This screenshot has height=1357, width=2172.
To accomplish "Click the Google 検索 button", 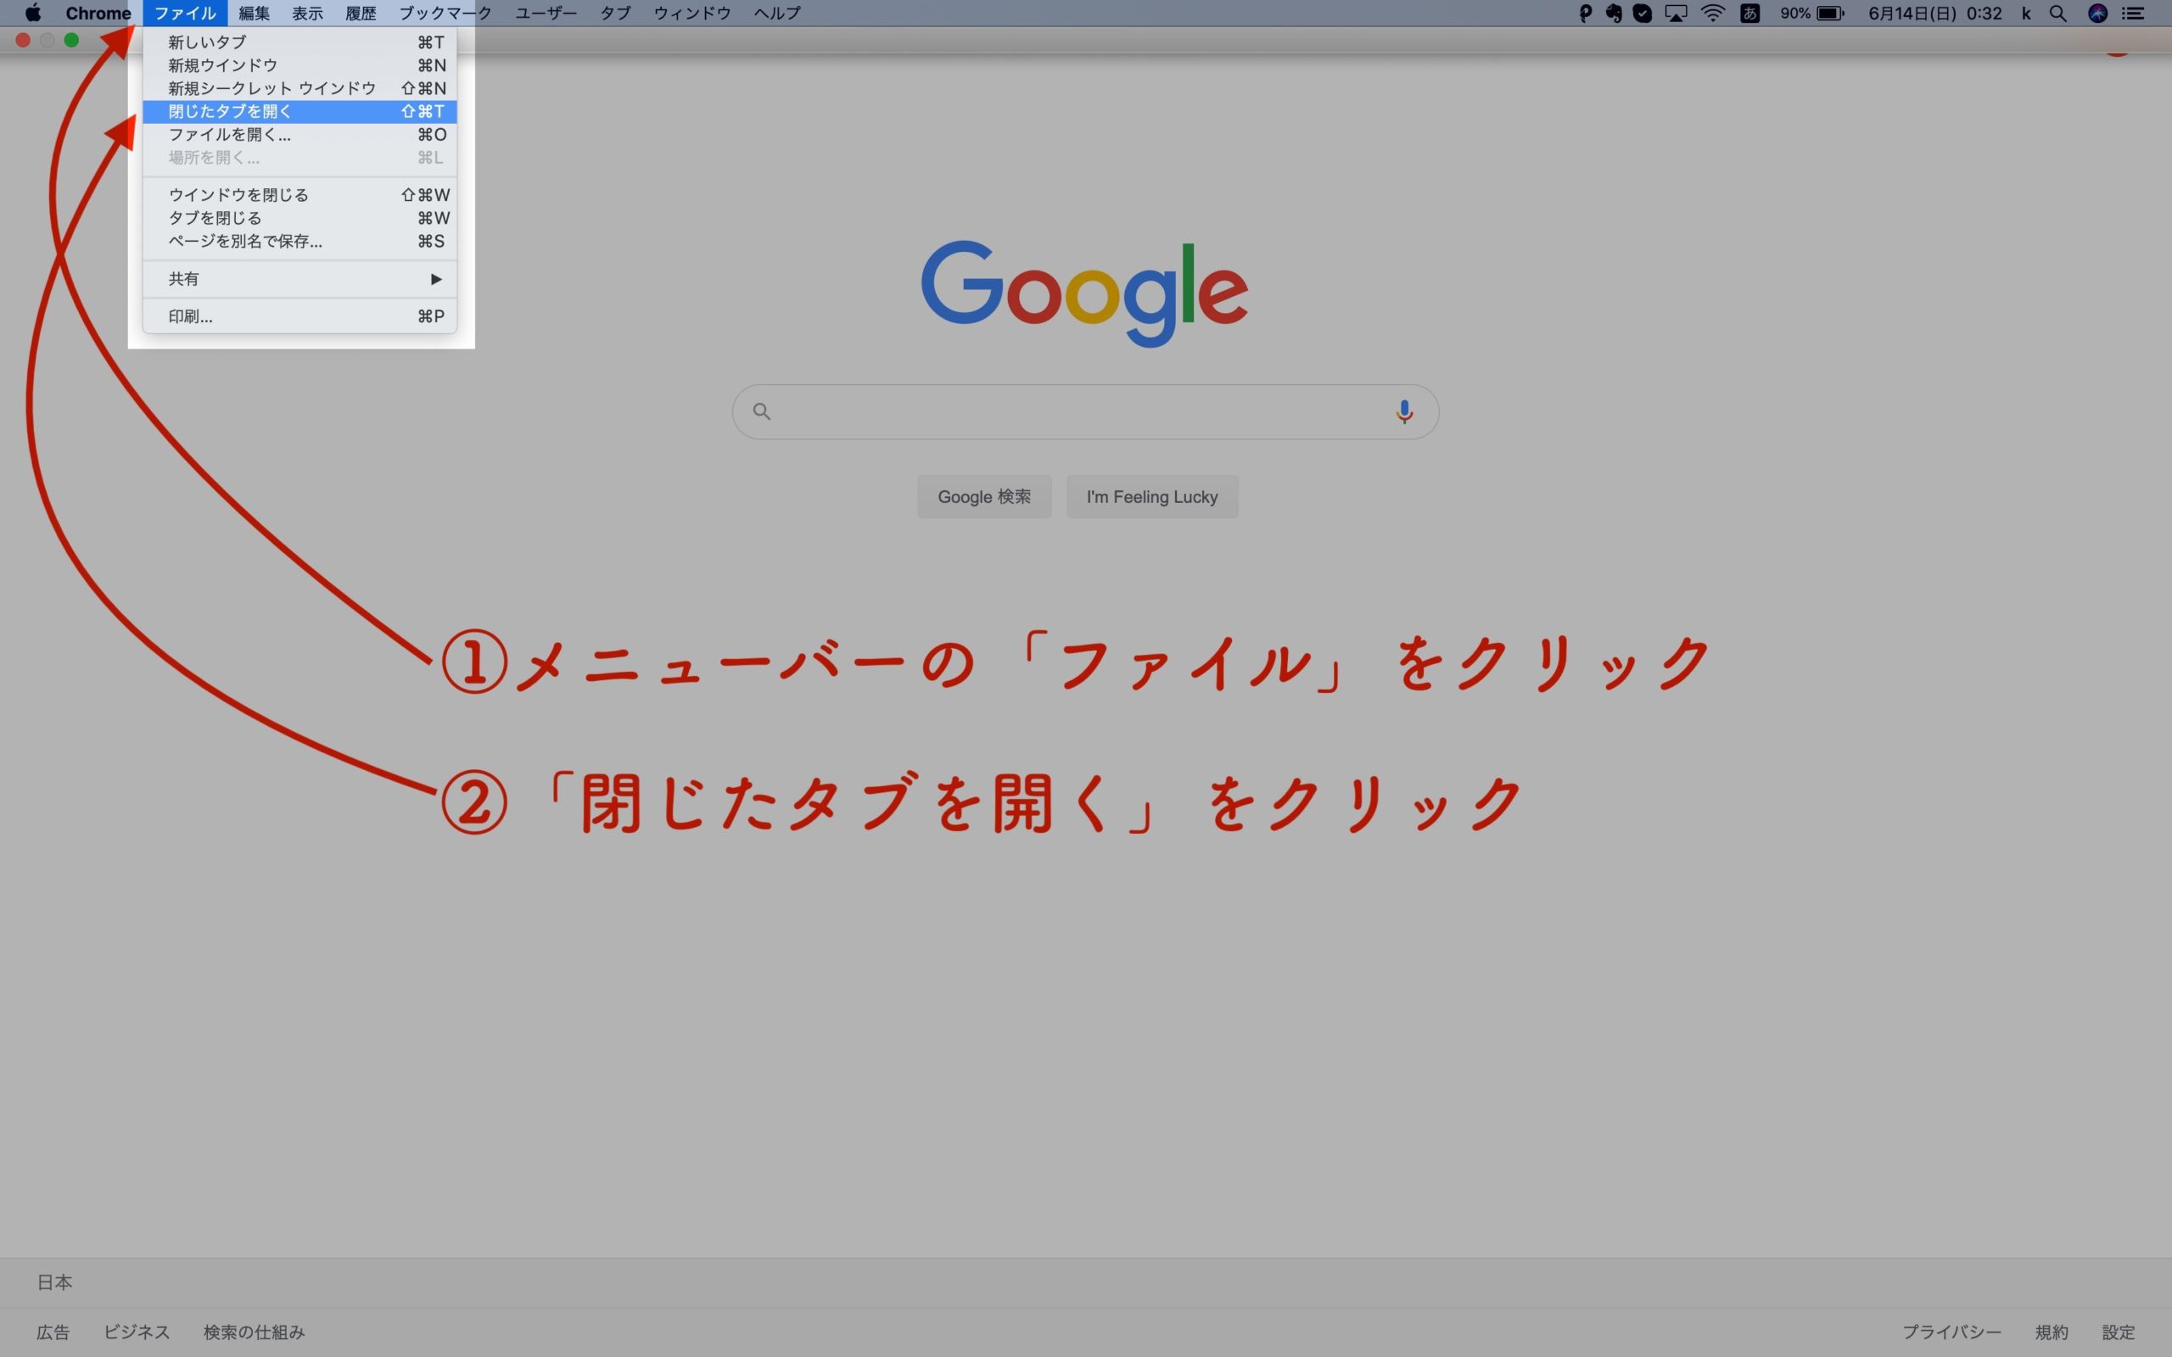I will coord(983,496).
